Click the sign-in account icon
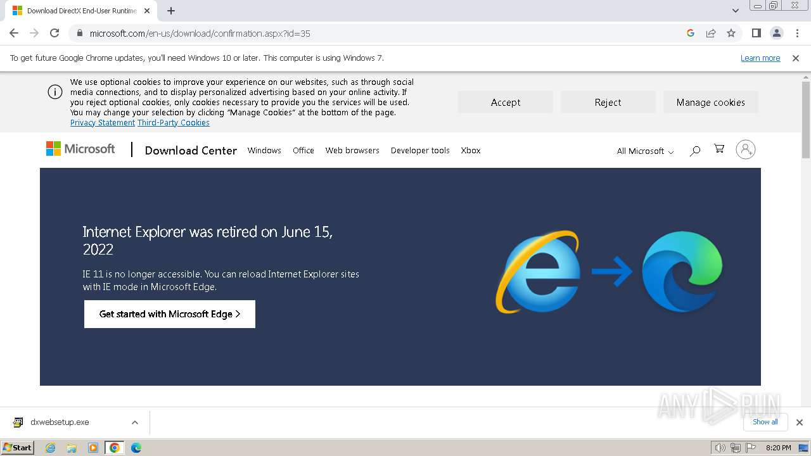This screenshot has height=456, width=811. [746, 149]
